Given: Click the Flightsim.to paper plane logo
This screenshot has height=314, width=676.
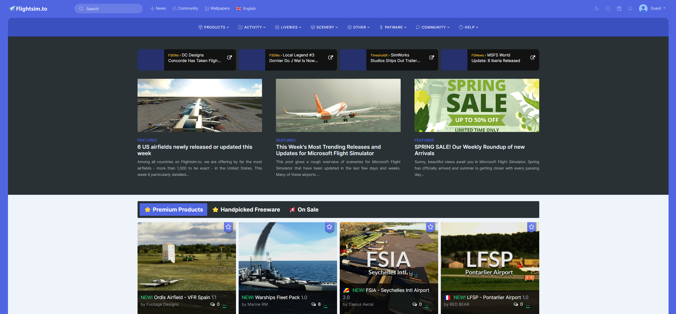Looking at the screenshot, I should [28, 8].
